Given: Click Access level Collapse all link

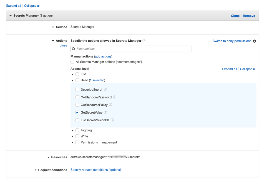Looking at the screenshot, I should 248,69.
